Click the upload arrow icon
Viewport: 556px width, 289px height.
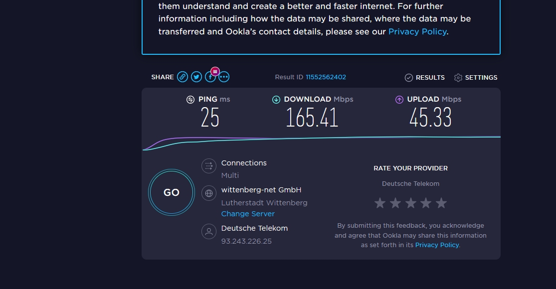(399, 100)
